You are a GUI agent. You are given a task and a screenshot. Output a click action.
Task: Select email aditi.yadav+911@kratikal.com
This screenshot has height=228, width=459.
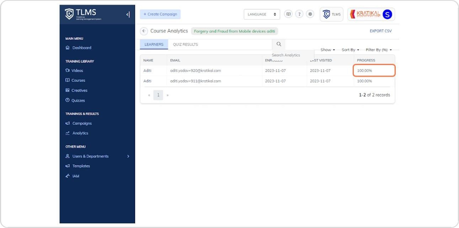(195, 81)
